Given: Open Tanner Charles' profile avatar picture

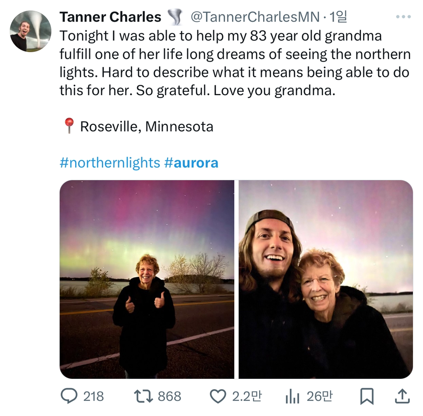Looking at the screenshot, I should pyautogui.click(x=31, y=31).
